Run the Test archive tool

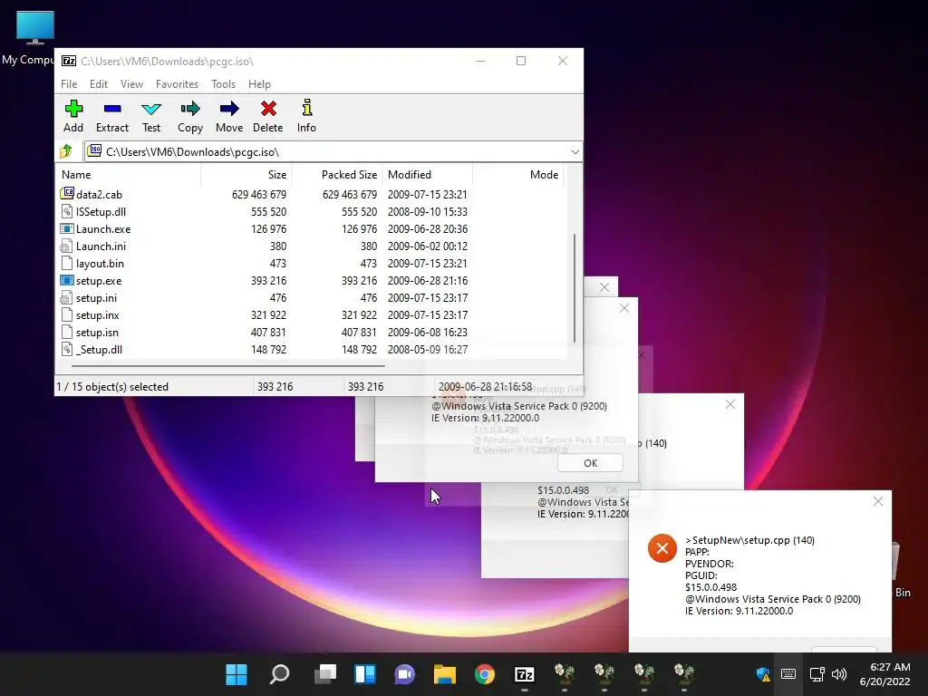tap(151, 116)
